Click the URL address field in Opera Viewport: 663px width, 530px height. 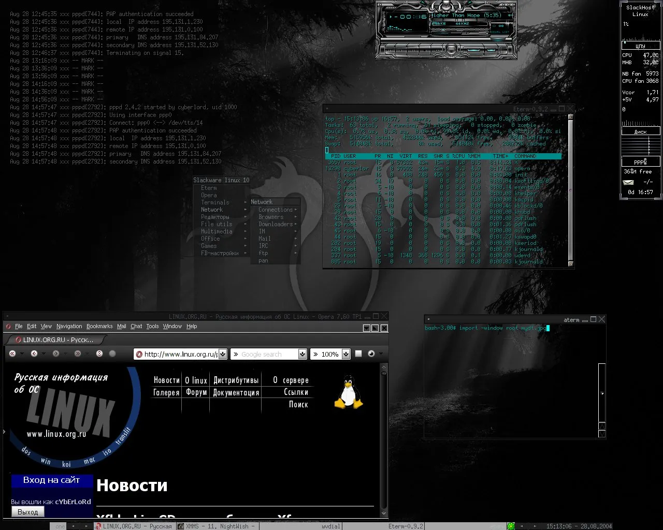point(180,354)
